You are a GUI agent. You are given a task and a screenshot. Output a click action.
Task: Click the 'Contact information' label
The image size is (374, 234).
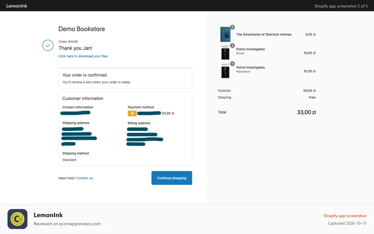coord(78,107)
